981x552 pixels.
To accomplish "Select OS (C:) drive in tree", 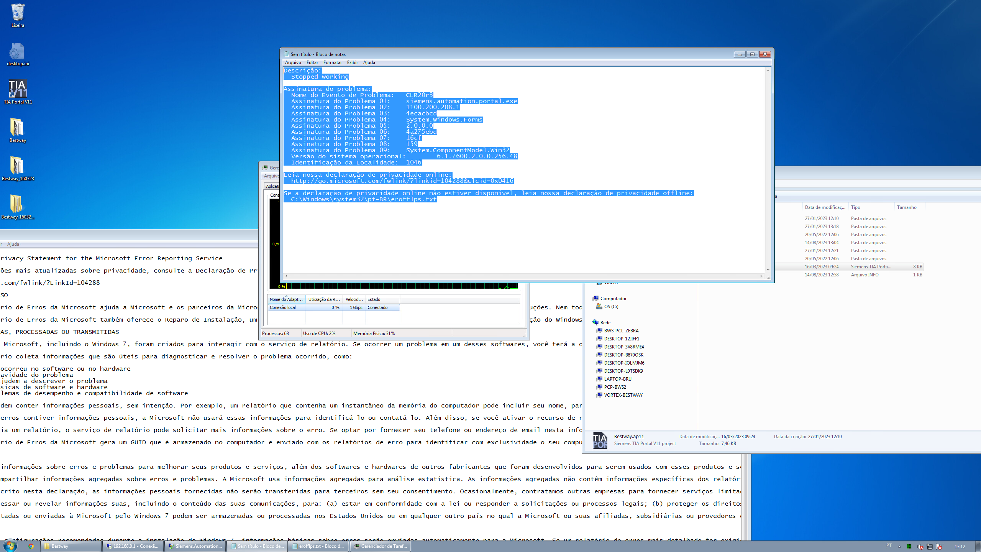I will [611, 307].
